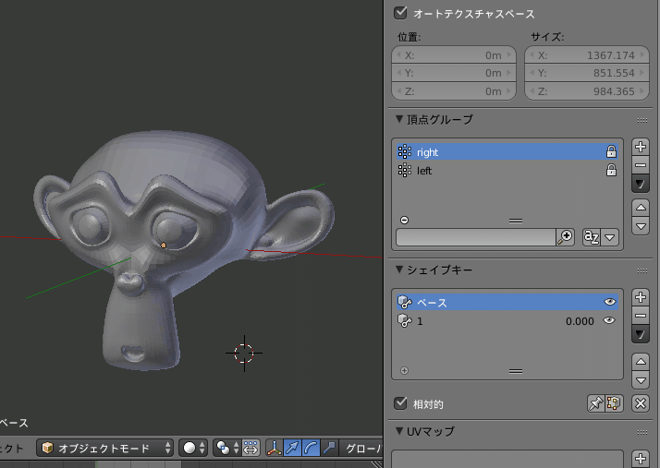The height and width of the screenshot is (468, 660).
Task: Click the size X 1367.174 field
Action: click(x=587, y=55)
